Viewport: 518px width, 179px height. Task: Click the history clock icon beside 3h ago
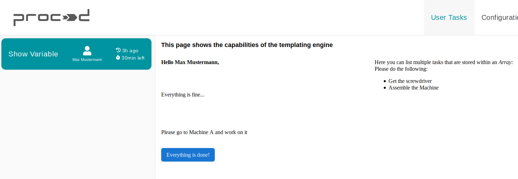[118, 50]
